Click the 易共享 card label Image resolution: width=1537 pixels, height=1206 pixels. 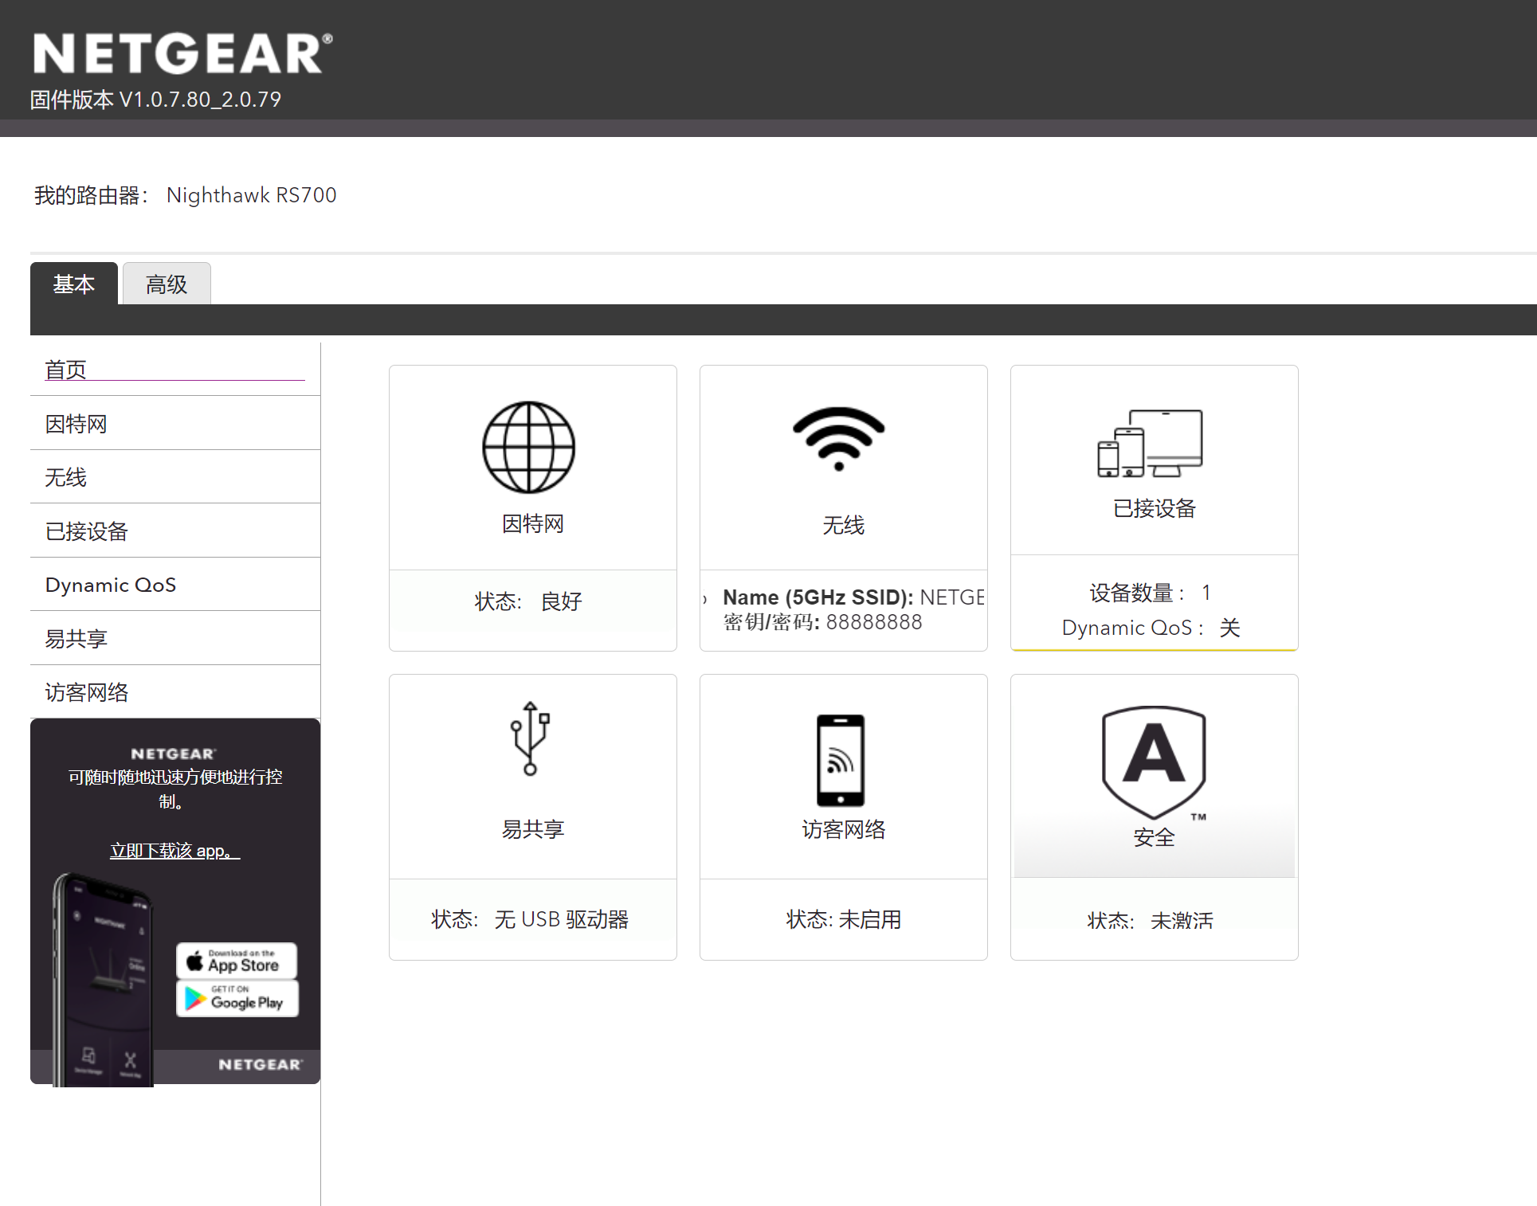[x=533, y=829]
